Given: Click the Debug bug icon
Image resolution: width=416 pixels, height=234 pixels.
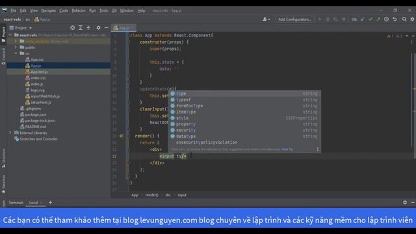Looking at the screenshot, I should coord(328,19).
